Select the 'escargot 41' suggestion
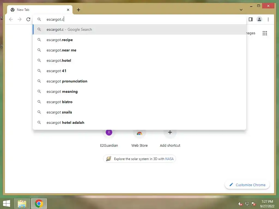The height and width of the screenshot is (209, 279). tap(140, 71)
